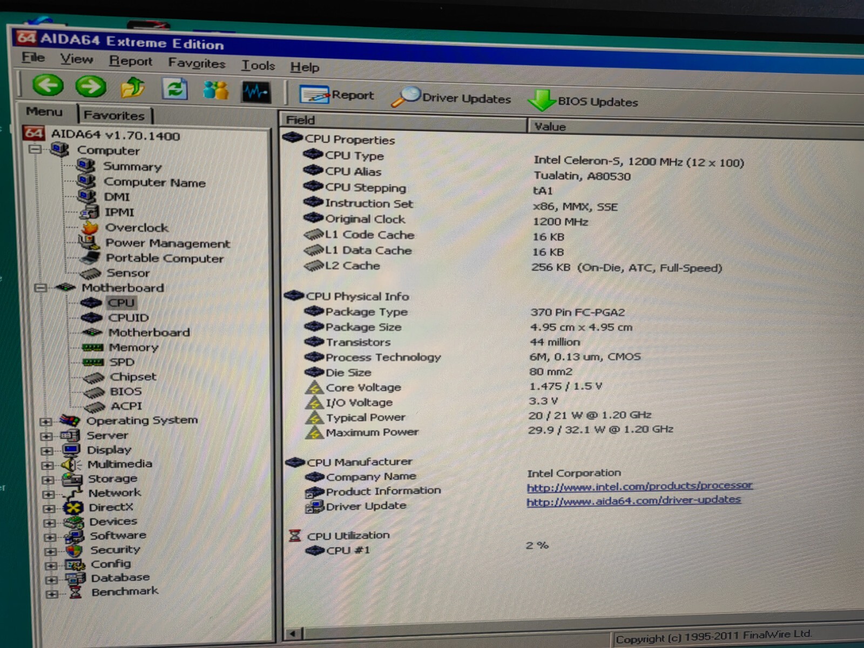Select the ACPI tree icon

pos(95,406)
